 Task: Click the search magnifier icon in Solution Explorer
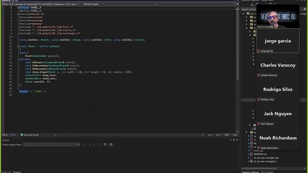coord(305,9)
